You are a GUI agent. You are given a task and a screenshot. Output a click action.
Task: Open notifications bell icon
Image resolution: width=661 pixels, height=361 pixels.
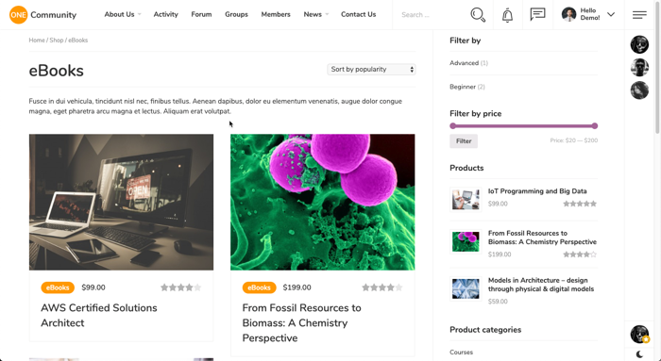[508, 15]
